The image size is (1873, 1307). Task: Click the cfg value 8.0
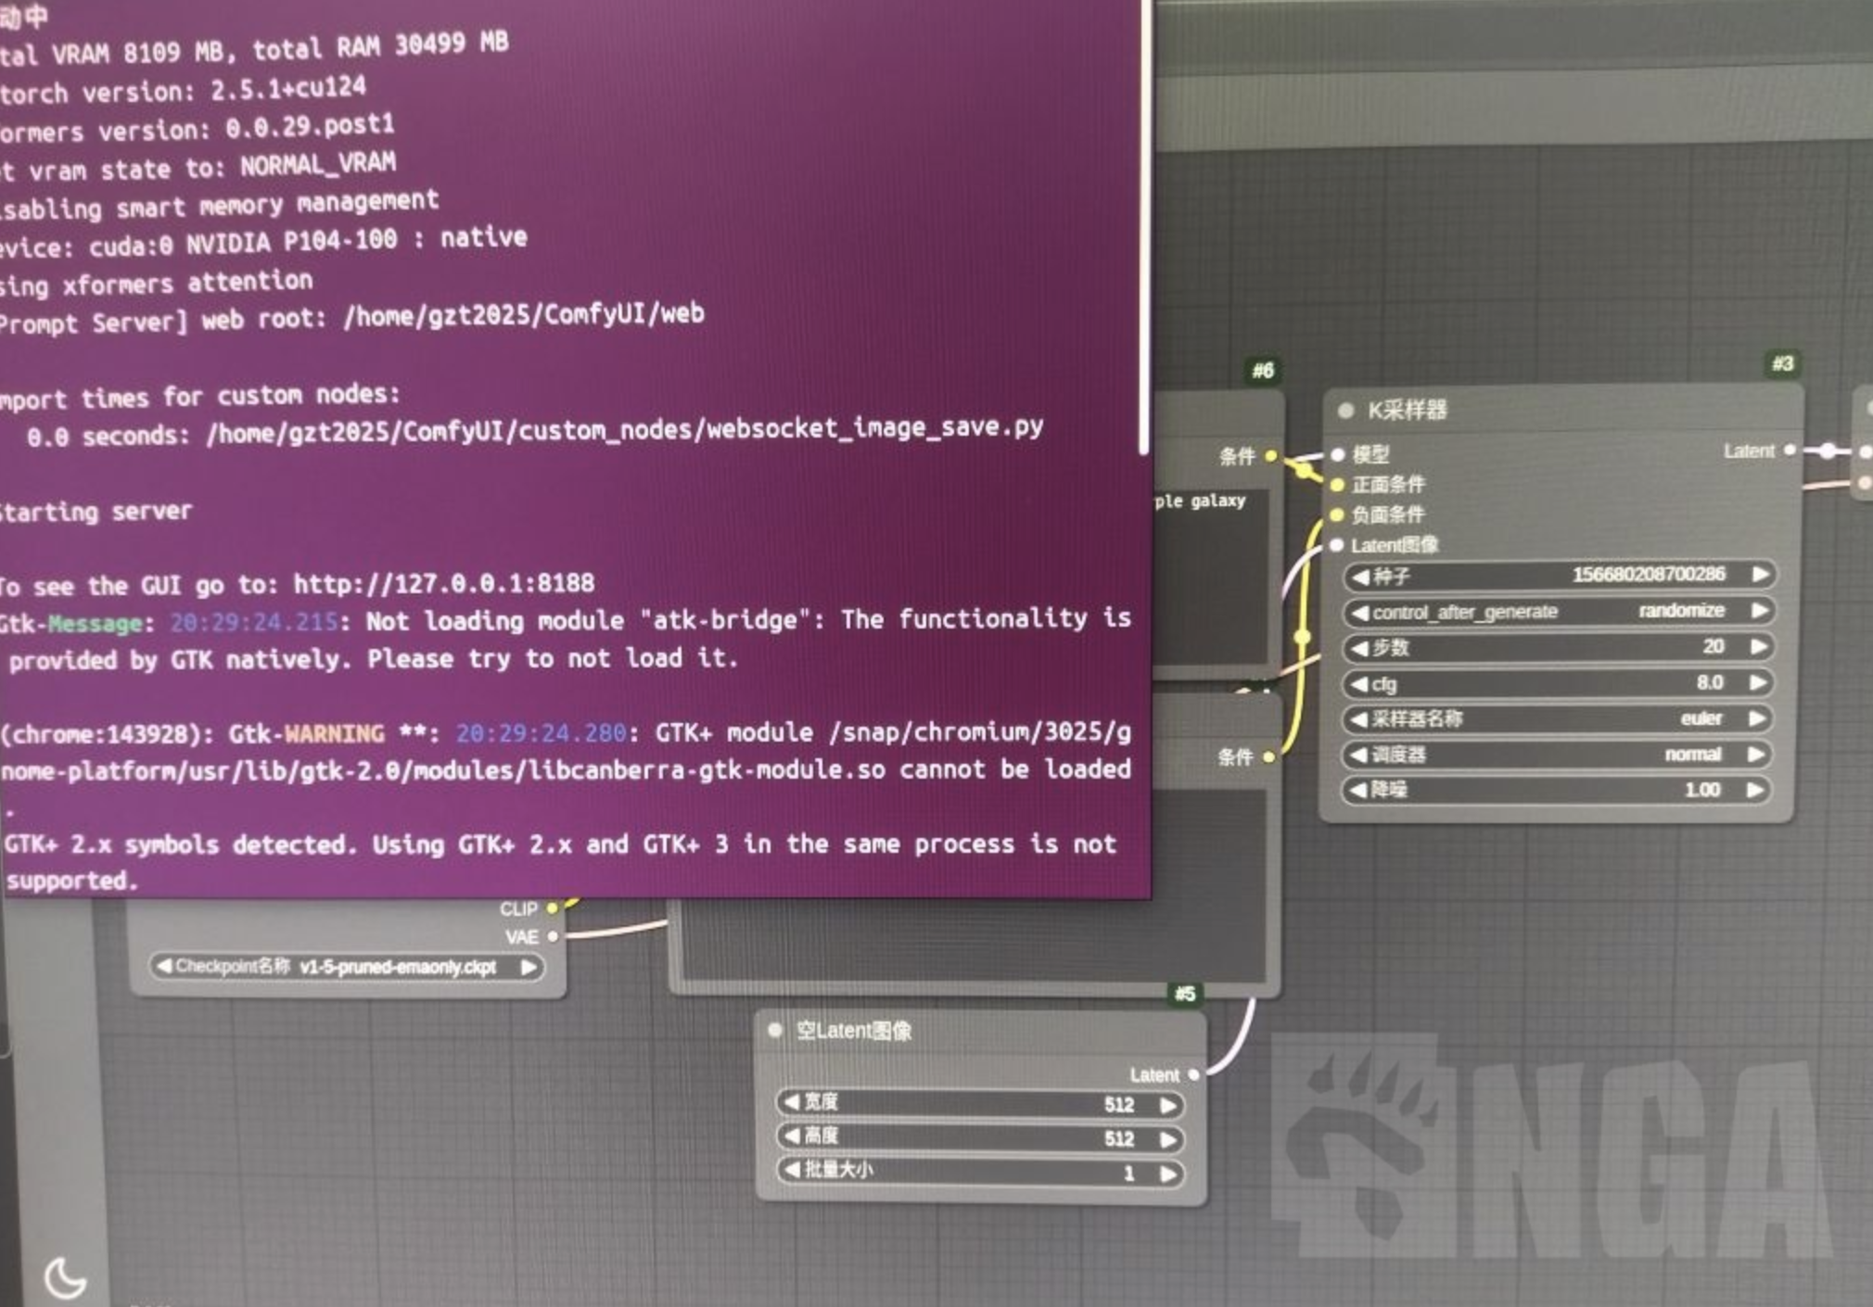[x=1710, y=682]
